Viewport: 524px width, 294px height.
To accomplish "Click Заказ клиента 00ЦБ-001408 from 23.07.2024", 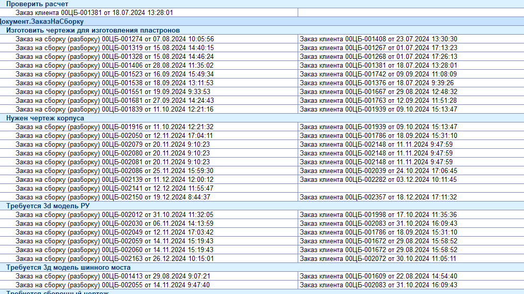I will click(378, 39).
